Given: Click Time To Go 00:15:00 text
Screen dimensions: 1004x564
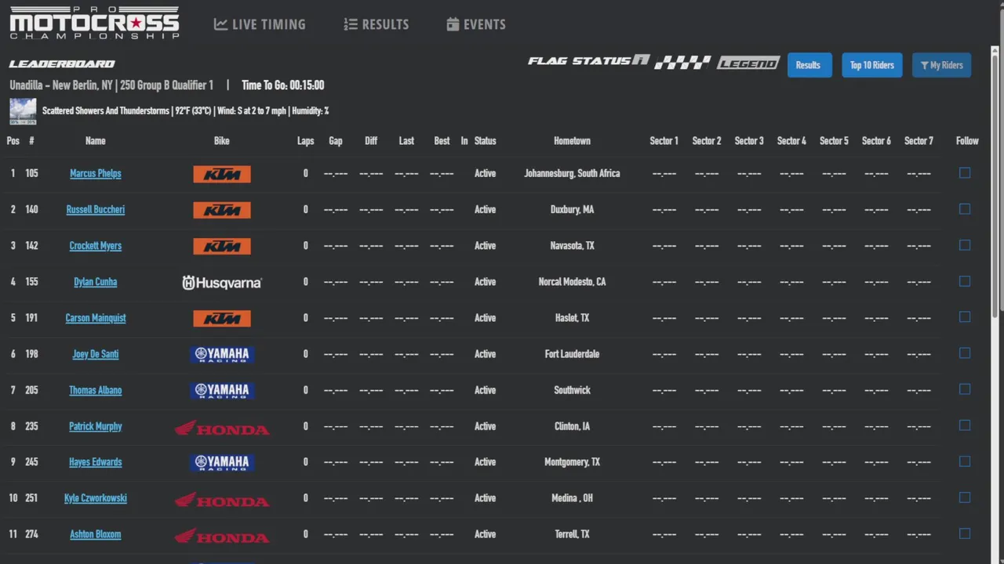Looking at the screenshot, I should point(283,85).
